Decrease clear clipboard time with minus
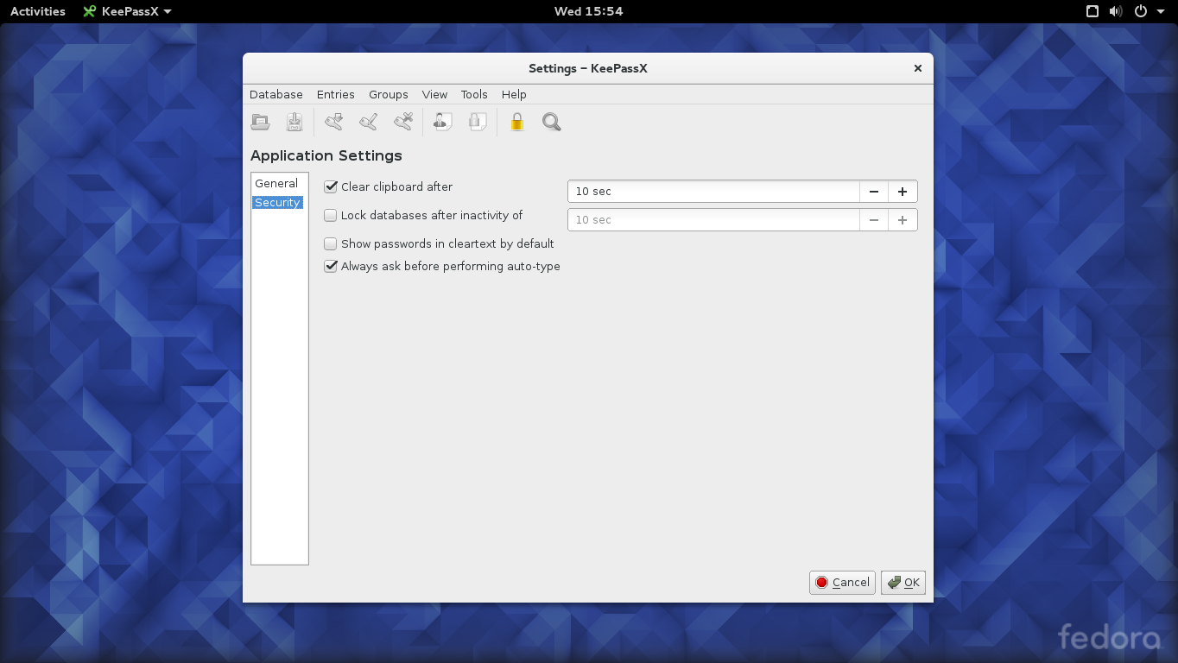The height and width of the screenshot is (663, 1178). tap(874, 192)
